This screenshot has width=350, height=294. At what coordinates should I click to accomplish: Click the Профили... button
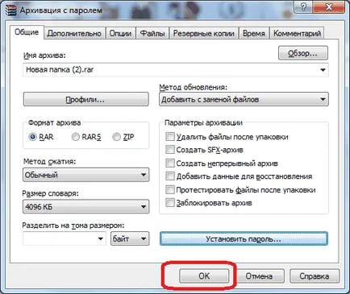(x=85, y=99)
